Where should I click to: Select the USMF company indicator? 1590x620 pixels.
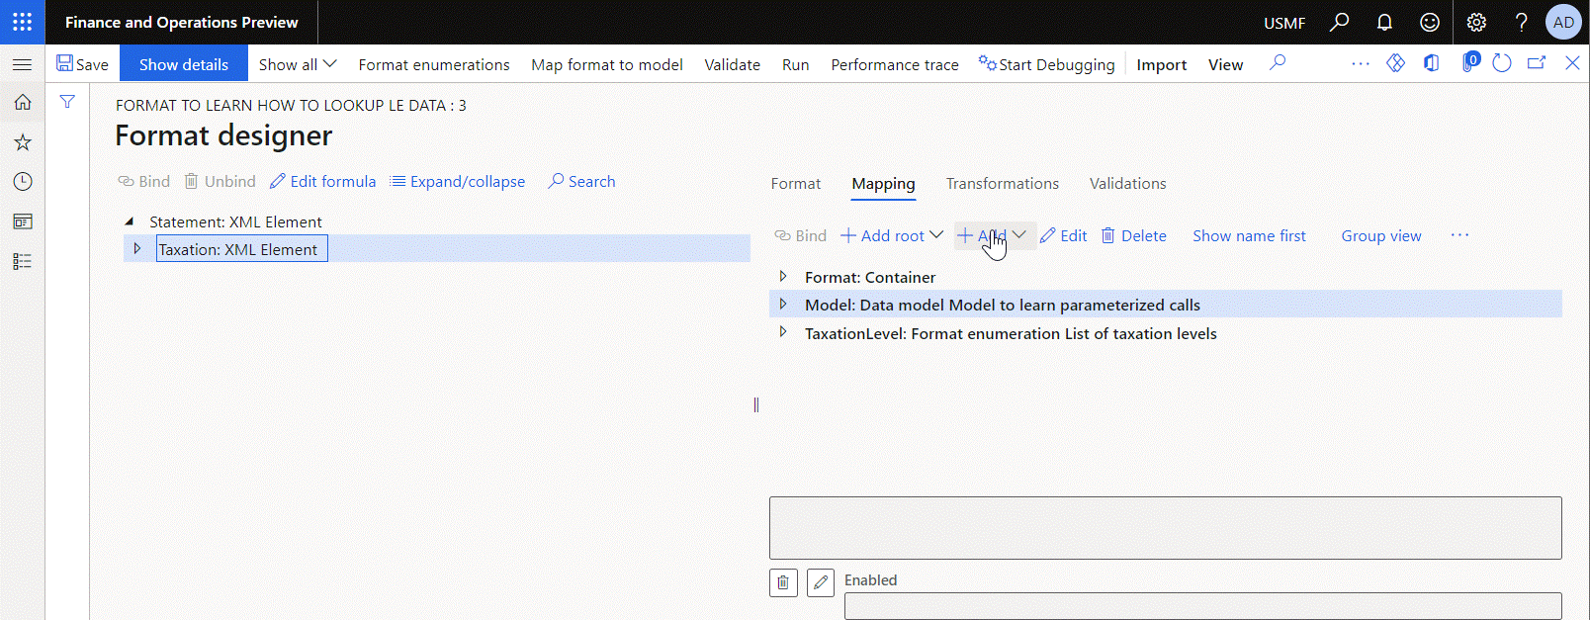1284,22
